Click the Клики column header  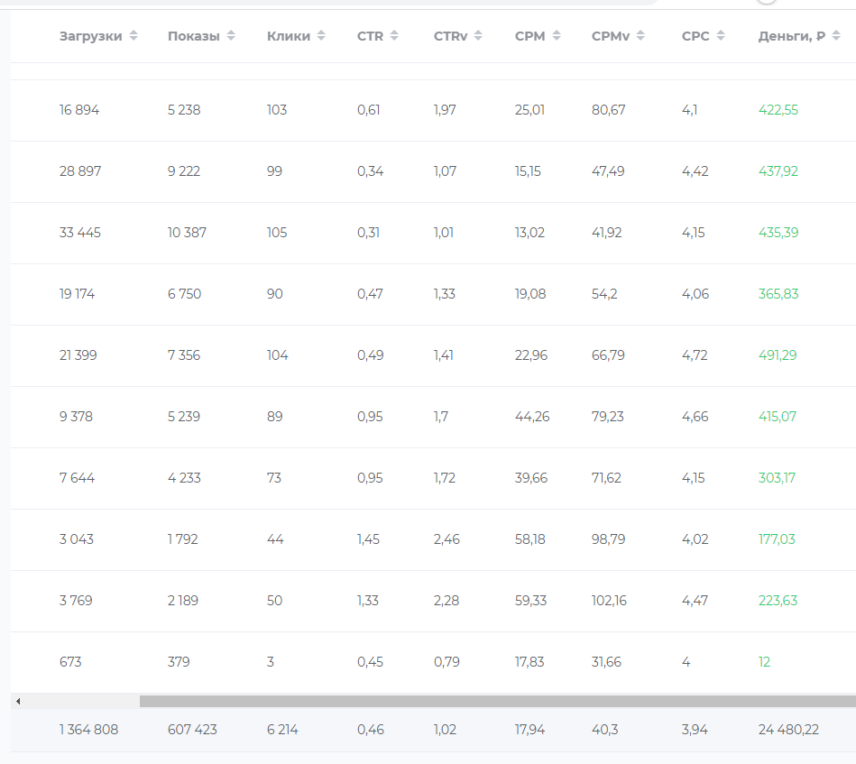(289, 36)
